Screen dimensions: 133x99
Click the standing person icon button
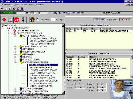point(23,20)
